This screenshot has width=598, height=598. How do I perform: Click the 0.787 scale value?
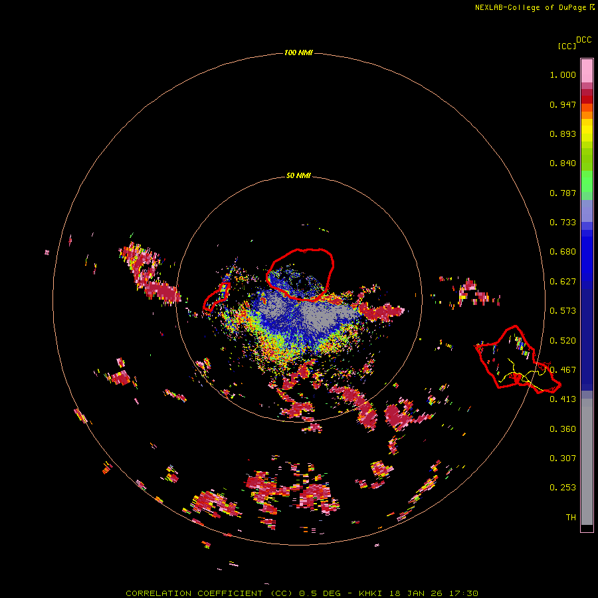563,193
